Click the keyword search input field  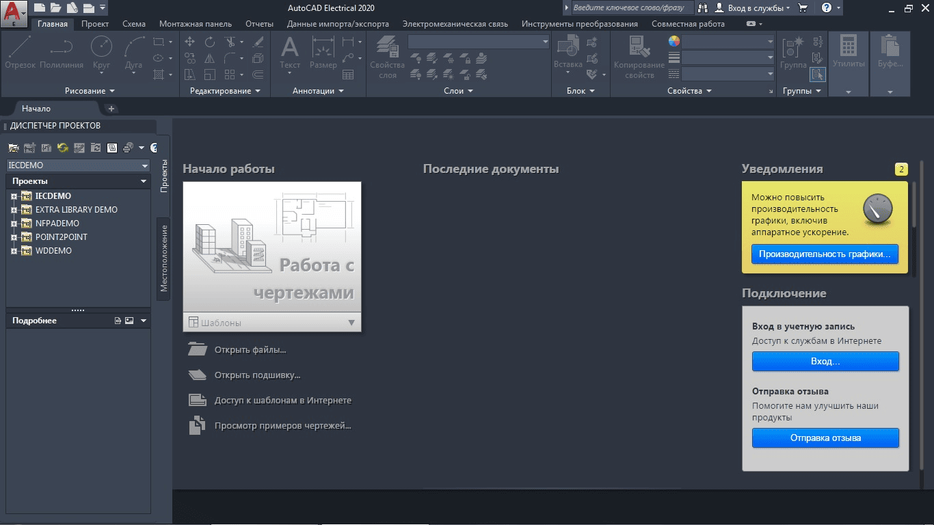[632, 8]
